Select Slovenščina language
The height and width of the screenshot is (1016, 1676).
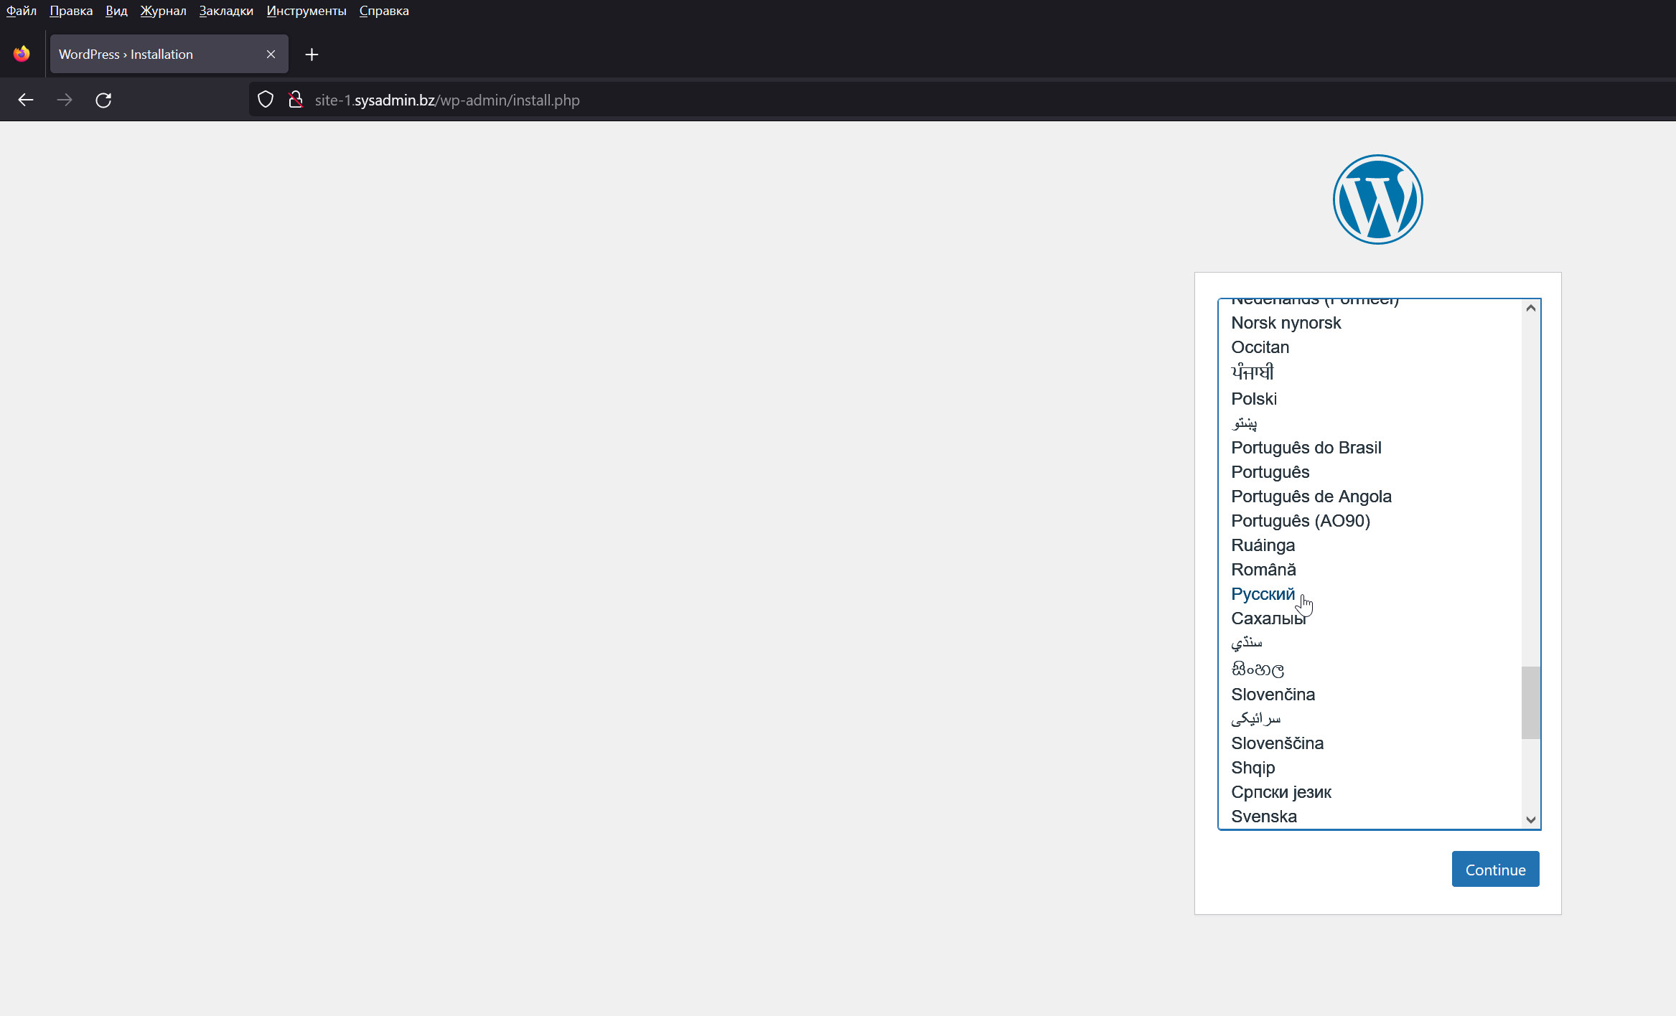(x=1370, y=743)
